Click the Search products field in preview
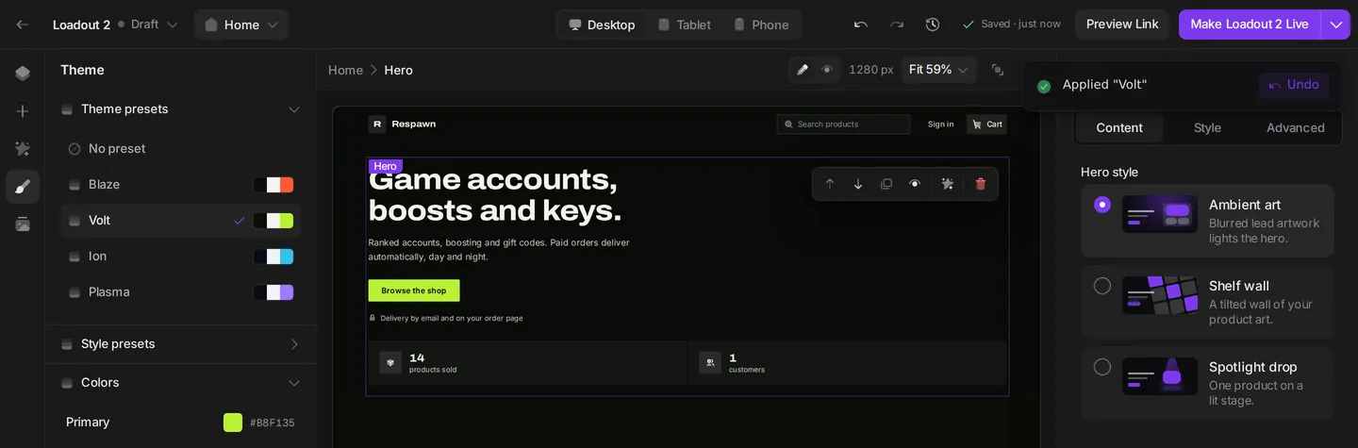Viewport: 1358px width, 448px height. click(x=843, y=124)
